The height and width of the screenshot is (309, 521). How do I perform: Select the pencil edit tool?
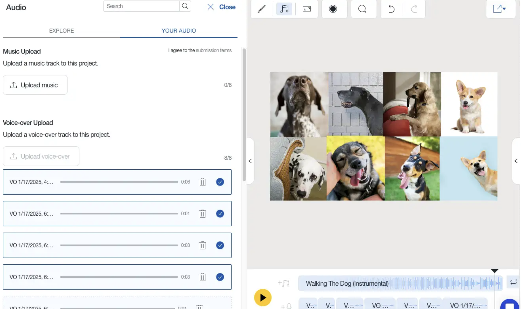point(261,9)
